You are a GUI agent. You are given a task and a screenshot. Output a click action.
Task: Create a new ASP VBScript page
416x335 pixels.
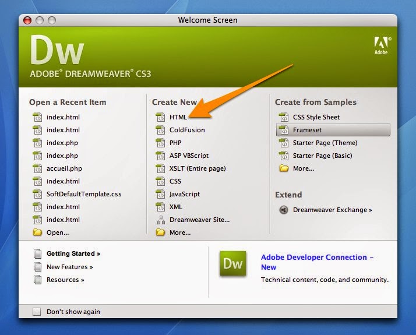pyautogui.click(x=189, y=156)
